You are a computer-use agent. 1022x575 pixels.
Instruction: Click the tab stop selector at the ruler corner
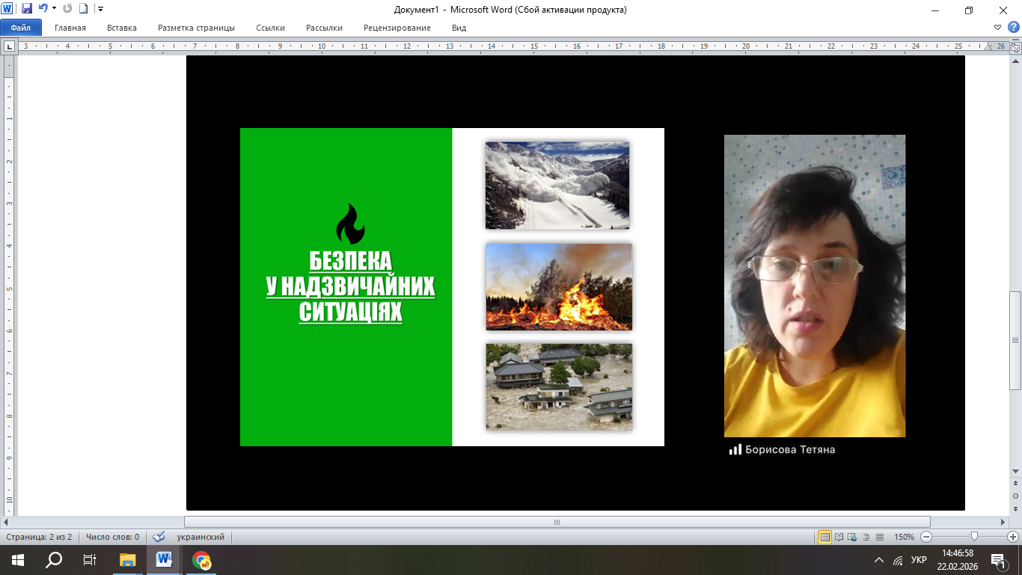click(x=9, y=46)
